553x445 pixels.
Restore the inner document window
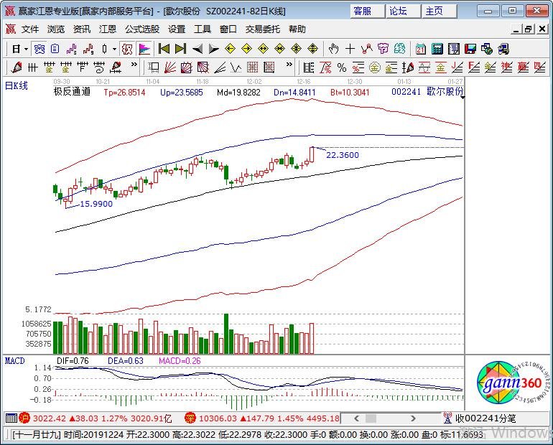coord(529,29)
